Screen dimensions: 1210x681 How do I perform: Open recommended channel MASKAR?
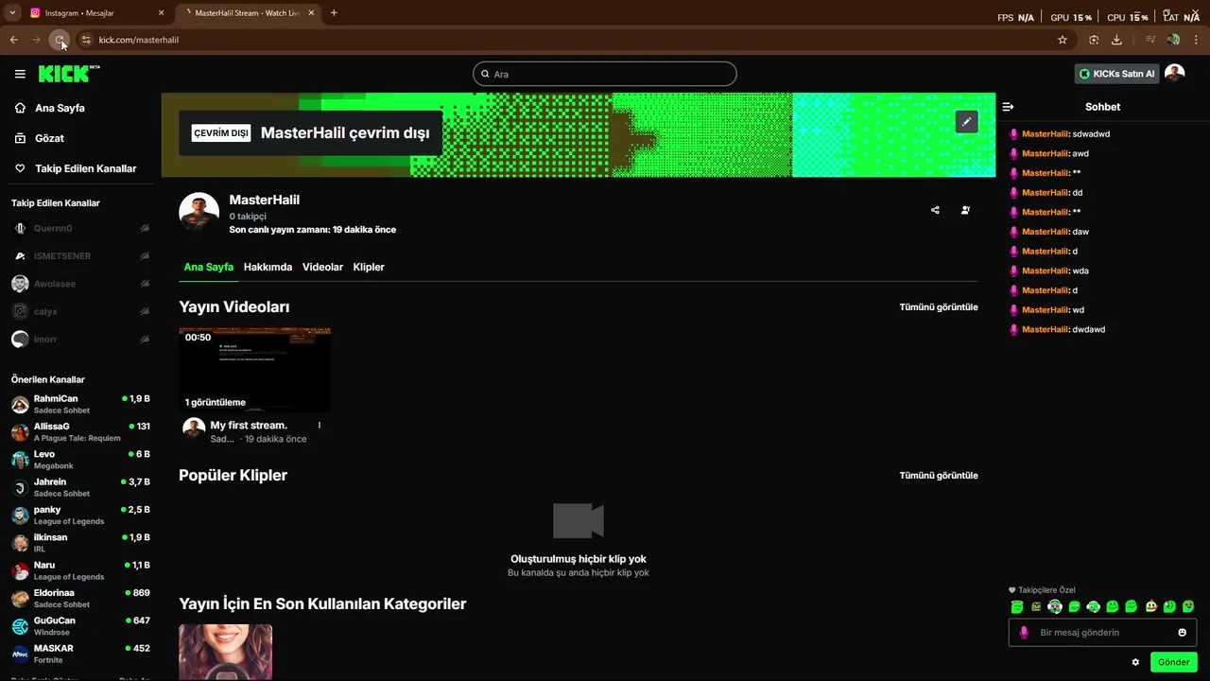[x=79, y=654]
